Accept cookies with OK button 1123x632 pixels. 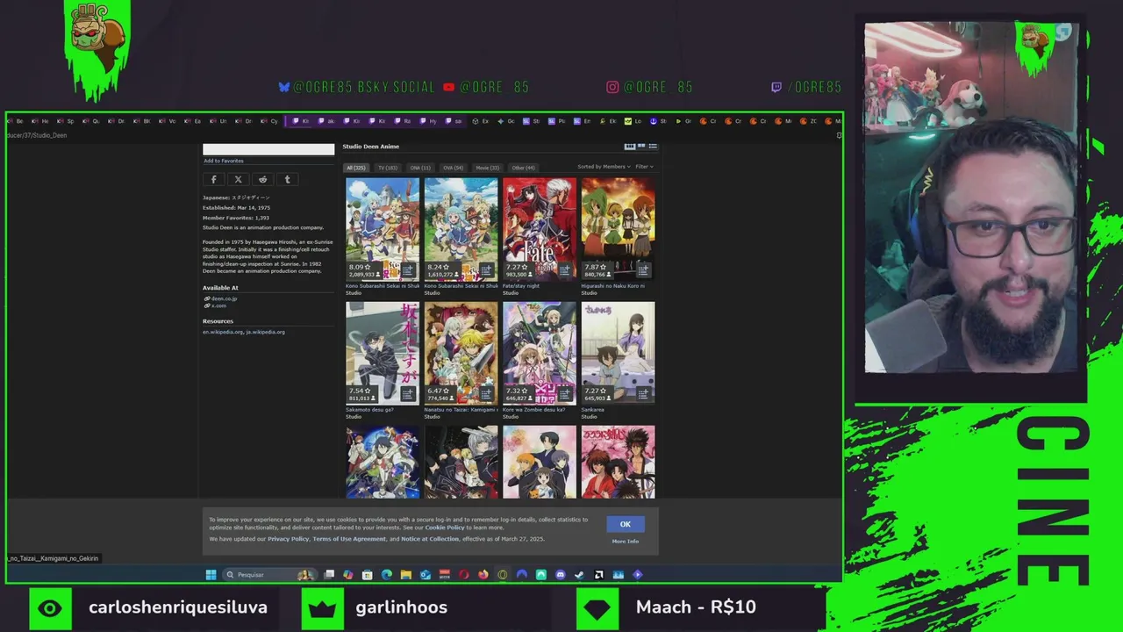[626, 524]
